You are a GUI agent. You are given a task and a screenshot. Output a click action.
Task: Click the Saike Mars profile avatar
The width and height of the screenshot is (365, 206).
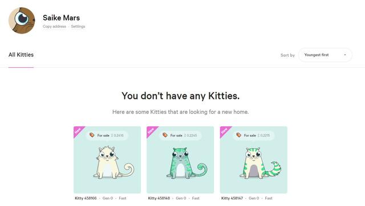click(22, 20)
